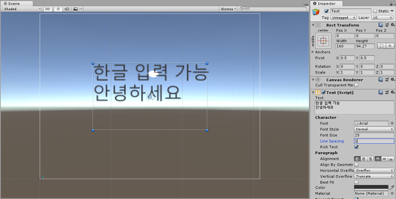Open Canvas Renderer gear settings menu
The height and width of the screenshot is (199, 396).
392,80
